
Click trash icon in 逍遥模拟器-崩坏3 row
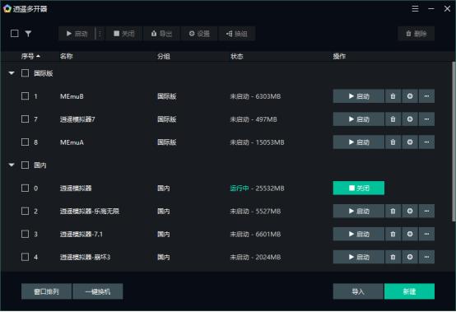[x=393, y=257]
